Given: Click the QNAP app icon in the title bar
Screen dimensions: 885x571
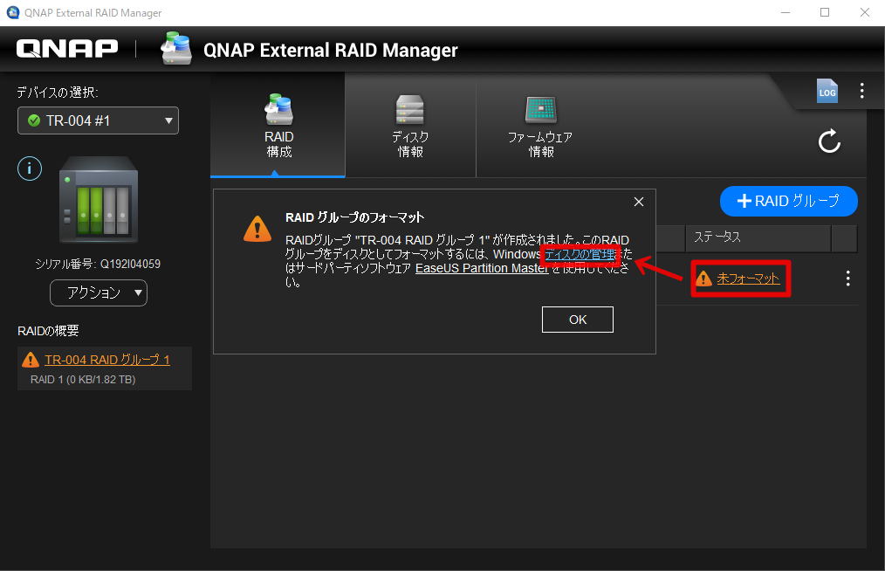Looking at the screenshot, I should click(x=12, y=12).
